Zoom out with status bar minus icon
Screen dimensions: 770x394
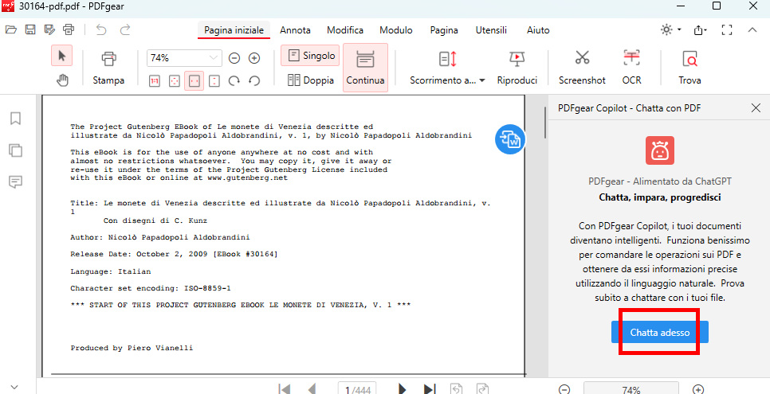point(564,390)
